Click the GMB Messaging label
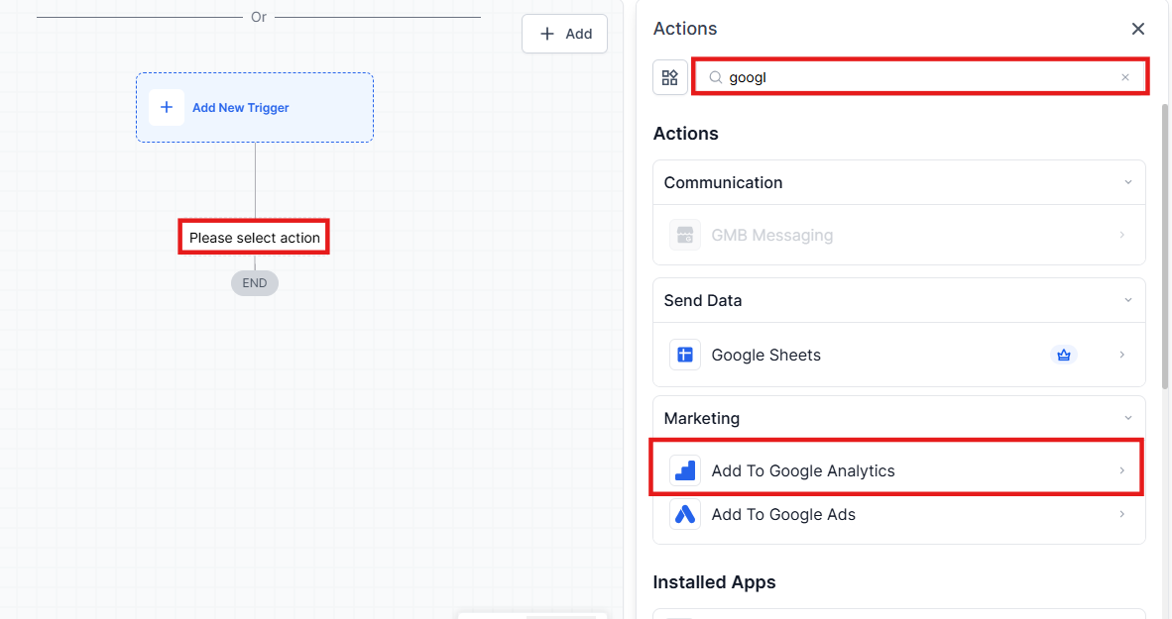The width and height of the screenshot is (1172, 619). click(772, 235)
